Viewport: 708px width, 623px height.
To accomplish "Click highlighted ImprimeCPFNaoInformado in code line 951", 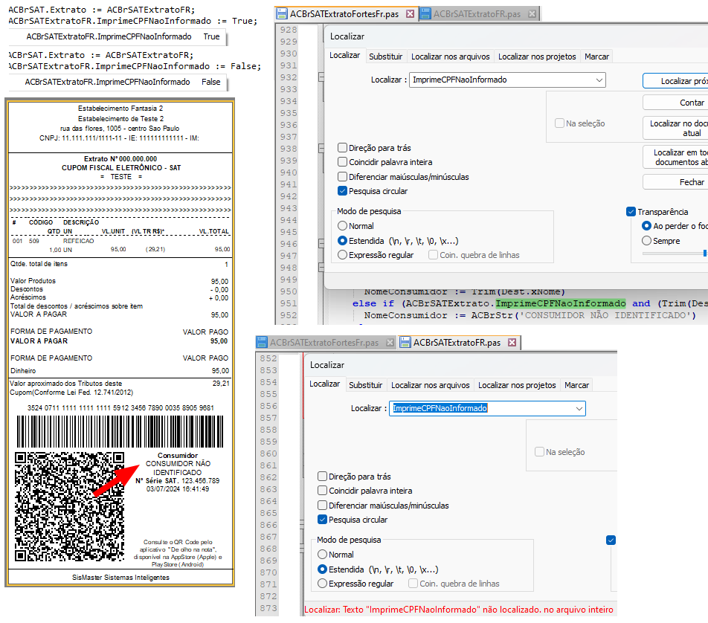I will click(x=561, y=303).
